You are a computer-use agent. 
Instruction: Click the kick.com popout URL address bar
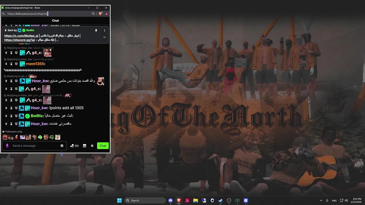[x=48, y=14]
